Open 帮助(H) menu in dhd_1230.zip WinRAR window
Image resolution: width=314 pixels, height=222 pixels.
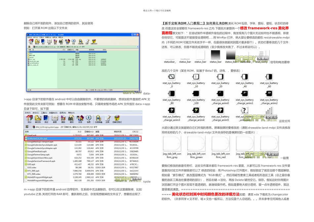pyautogui.click(x=71, y=113)
